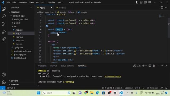Image resolution: width=170 pixels, height=96 pixels.
Task: Open the File menu
Action: (8, 2)
